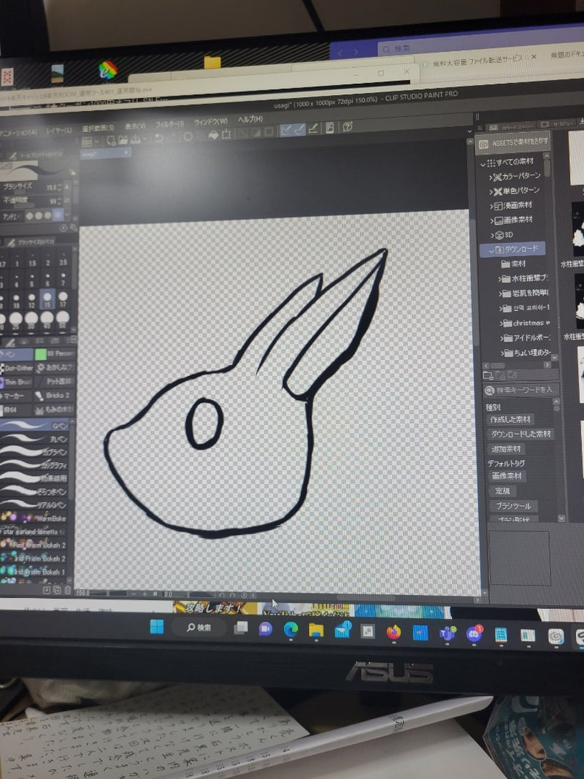Click the Fill bucket icon in command bar
The width and height of the screenshot is (584, 779).
213,134
